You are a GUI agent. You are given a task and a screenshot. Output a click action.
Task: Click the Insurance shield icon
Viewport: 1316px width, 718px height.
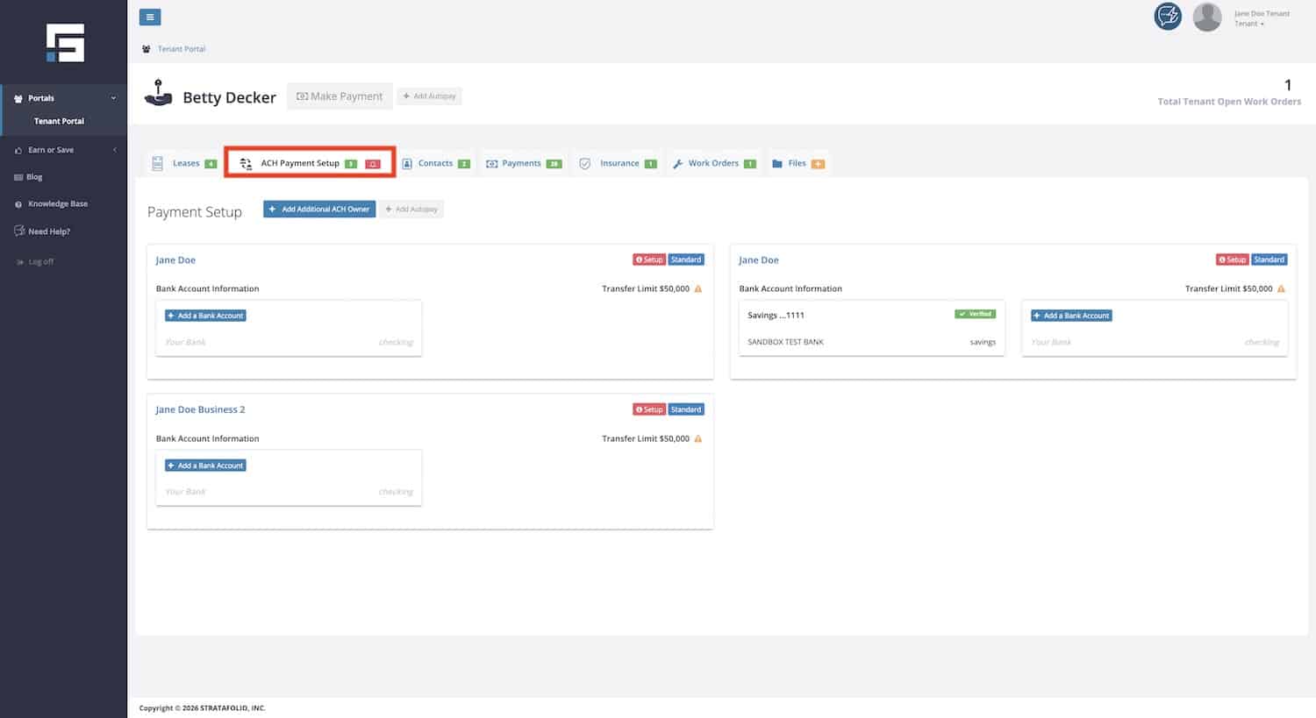[585, 163]
